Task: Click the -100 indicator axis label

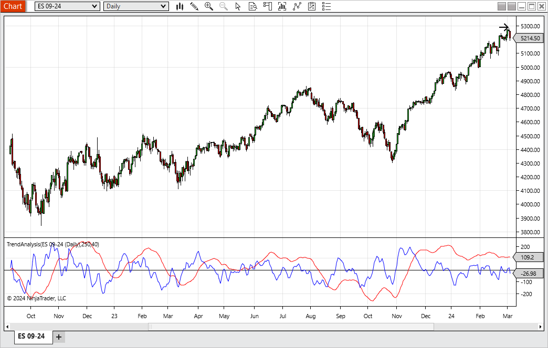Action: click(x=526, y=282)
